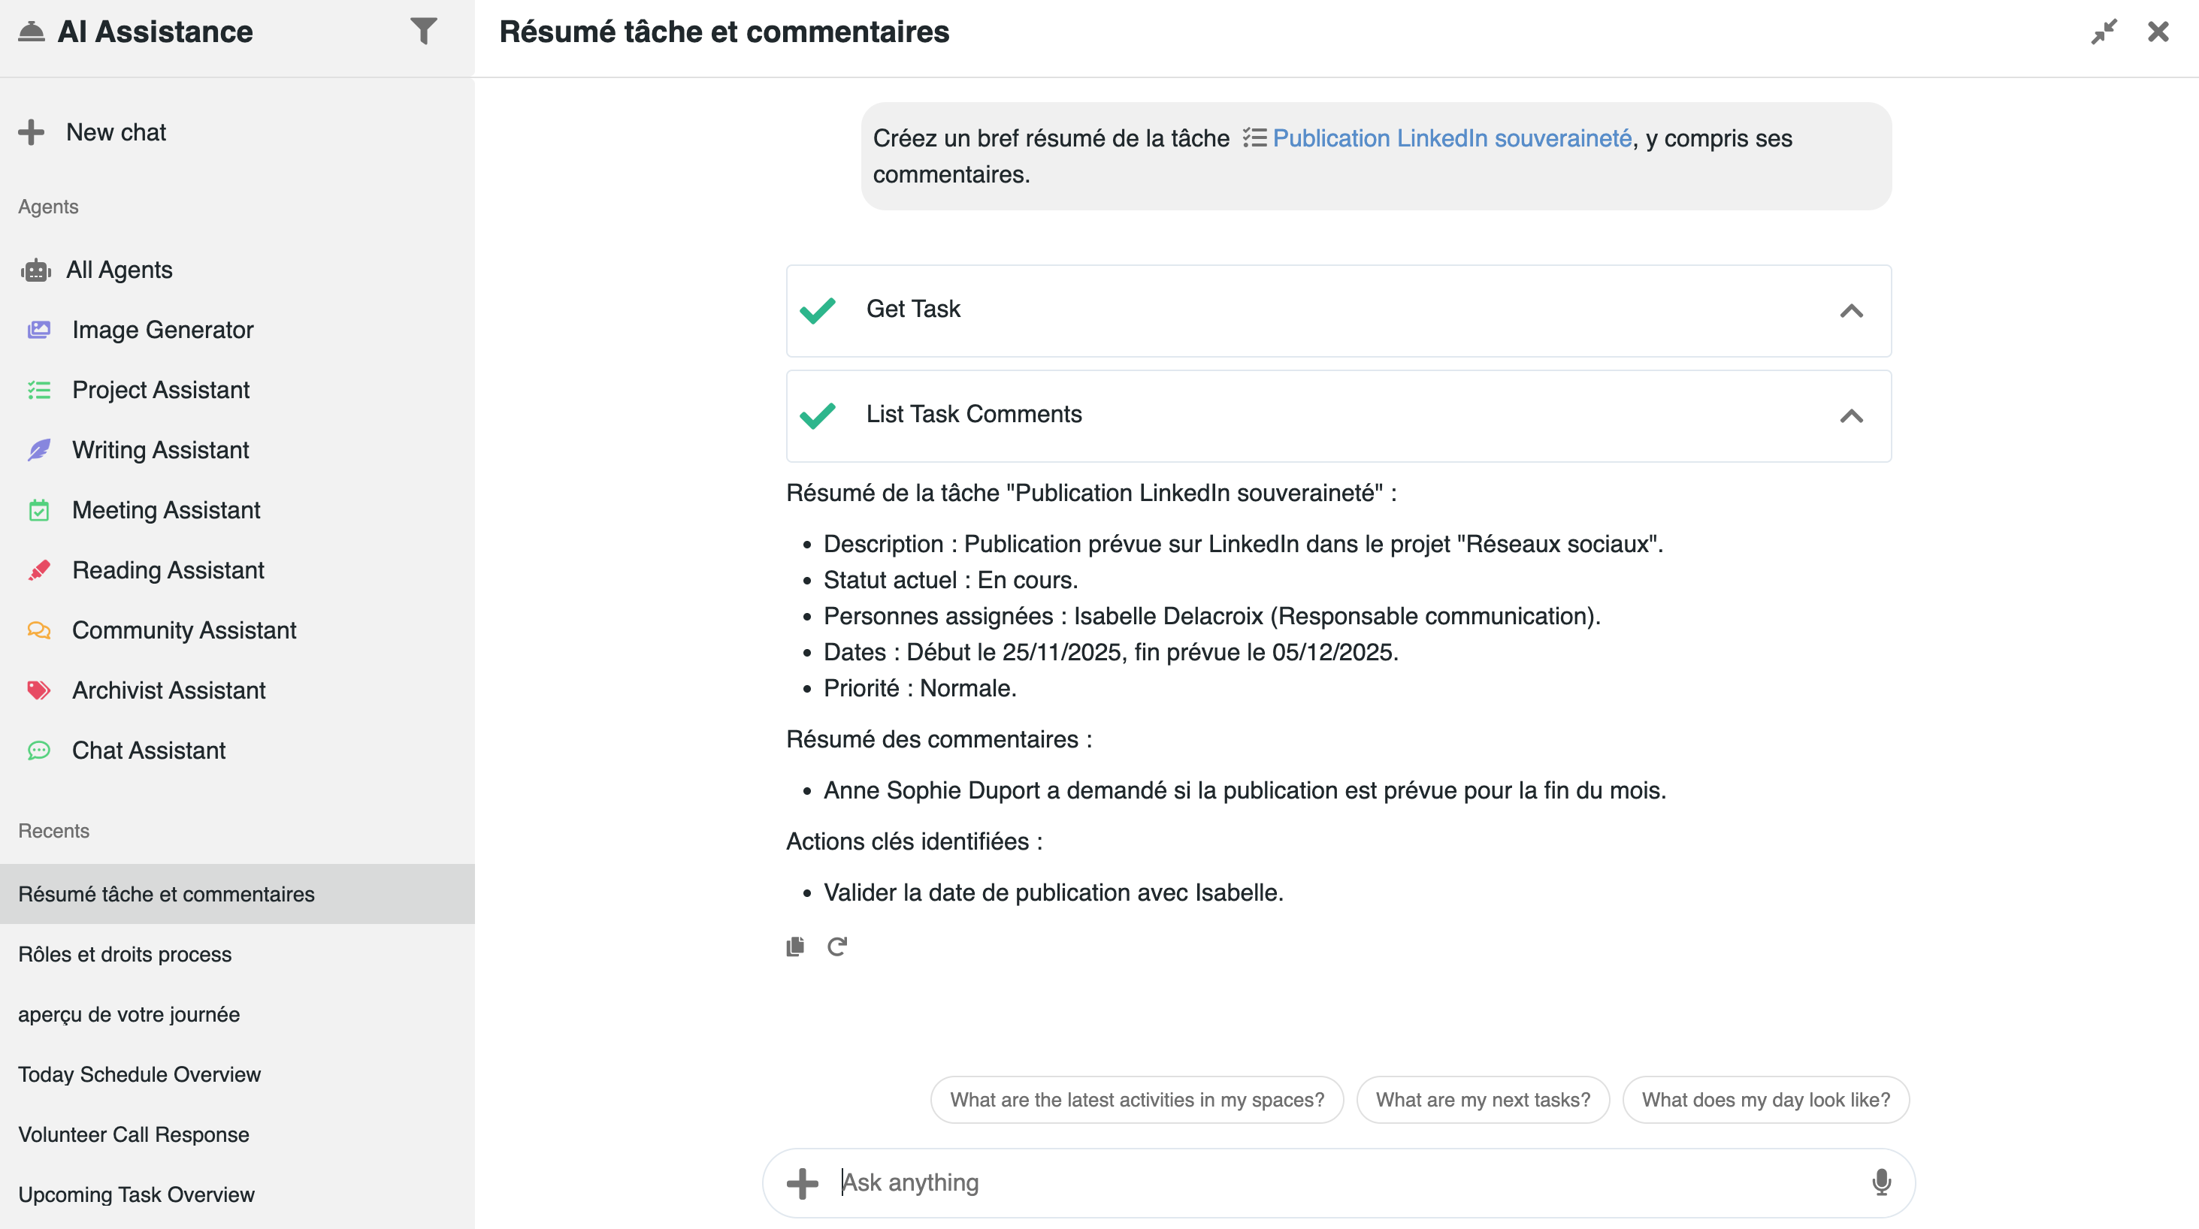The image size is (2199, 1229).
Task: Click the microphone voice input icon
Action: [1880, 1182]
